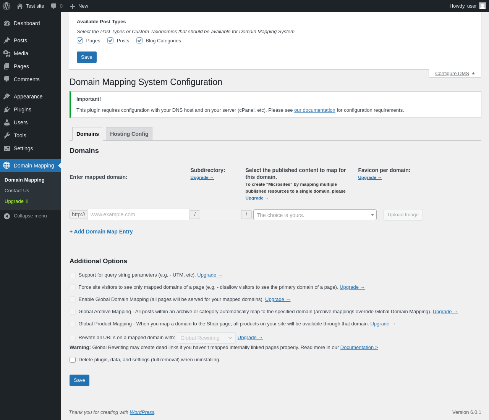The image size is (489, 420).
Task: Click the Add Domain Map Entry link
Action: pyautogui.click(x=101, y=232)
